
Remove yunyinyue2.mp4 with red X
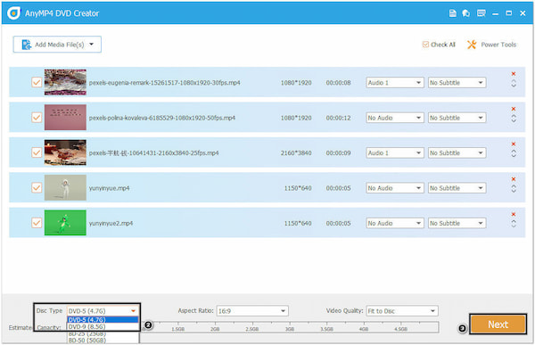[514, 214]
